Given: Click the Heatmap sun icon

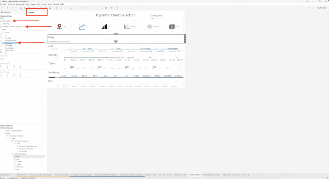Looking at the screenshot, I should (149, 27).
